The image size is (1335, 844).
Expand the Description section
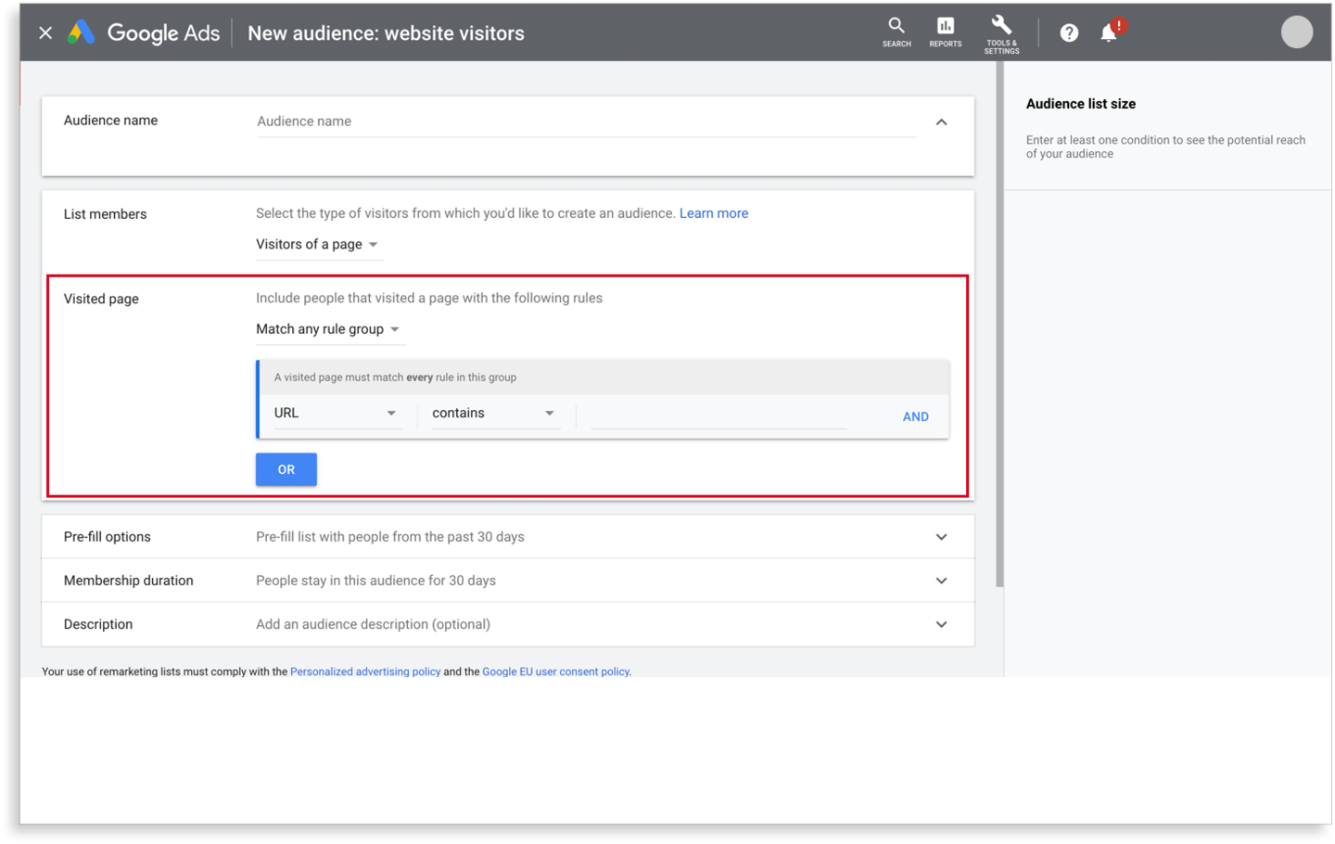coord(508,624)
